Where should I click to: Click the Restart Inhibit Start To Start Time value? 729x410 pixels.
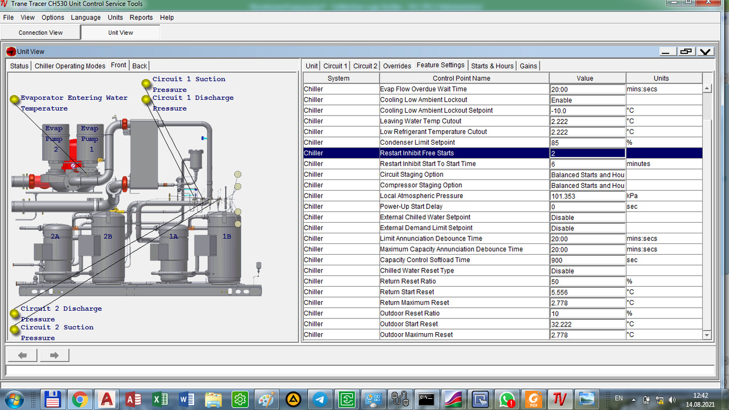(587, 164)
